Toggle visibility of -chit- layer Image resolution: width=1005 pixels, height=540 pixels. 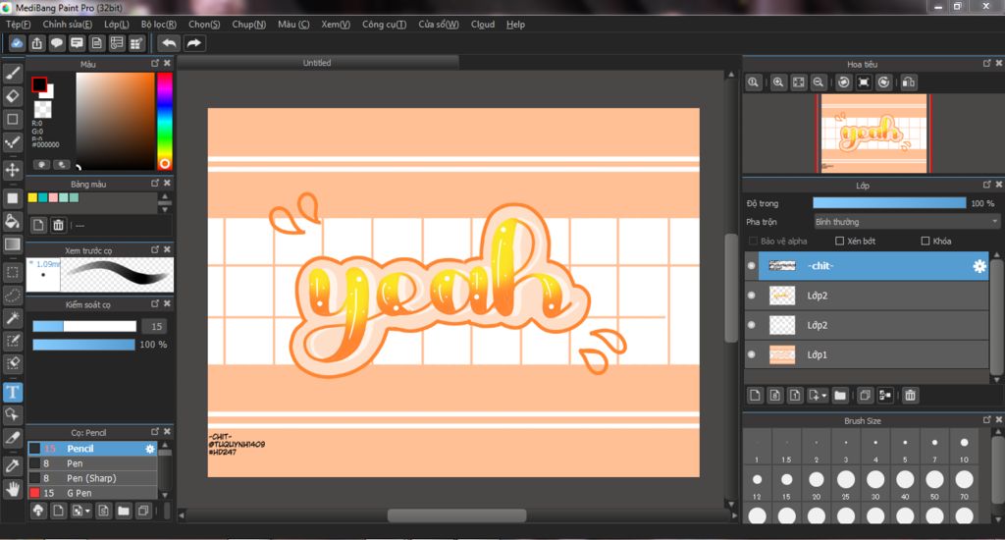[x=751, y=265]
